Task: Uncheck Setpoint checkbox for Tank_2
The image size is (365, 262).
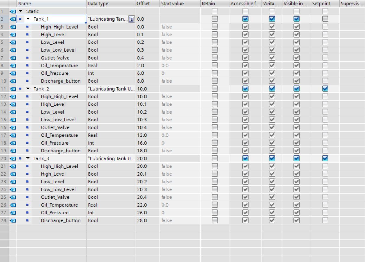Action: 325,89
